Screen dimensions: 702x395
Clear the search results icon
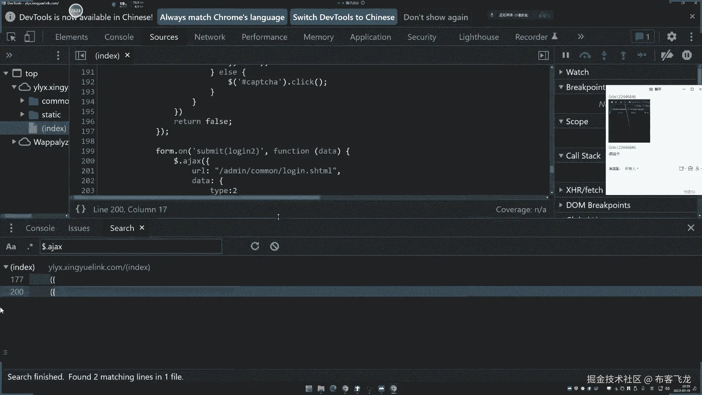(274, 246)
